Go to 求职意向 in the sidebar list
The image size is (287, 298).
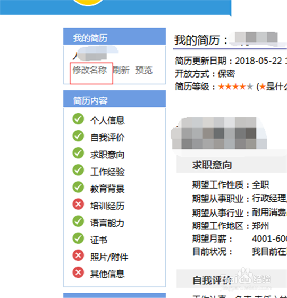point(107,155)
